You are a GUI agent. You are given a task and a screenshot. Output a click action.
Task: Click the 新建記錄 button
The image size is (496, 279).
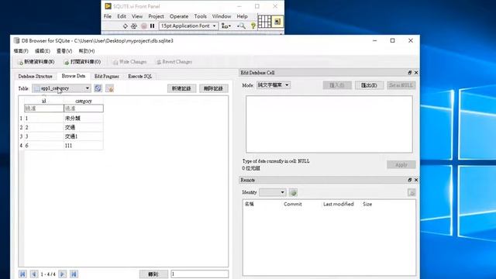pyautogui.click(x=181, y=88)
